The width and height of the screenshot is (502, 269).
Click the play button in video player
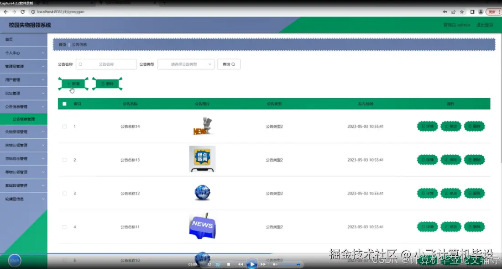[x=251, y=264]
